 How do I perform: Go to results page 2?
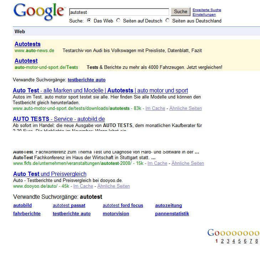pos(222,241)
